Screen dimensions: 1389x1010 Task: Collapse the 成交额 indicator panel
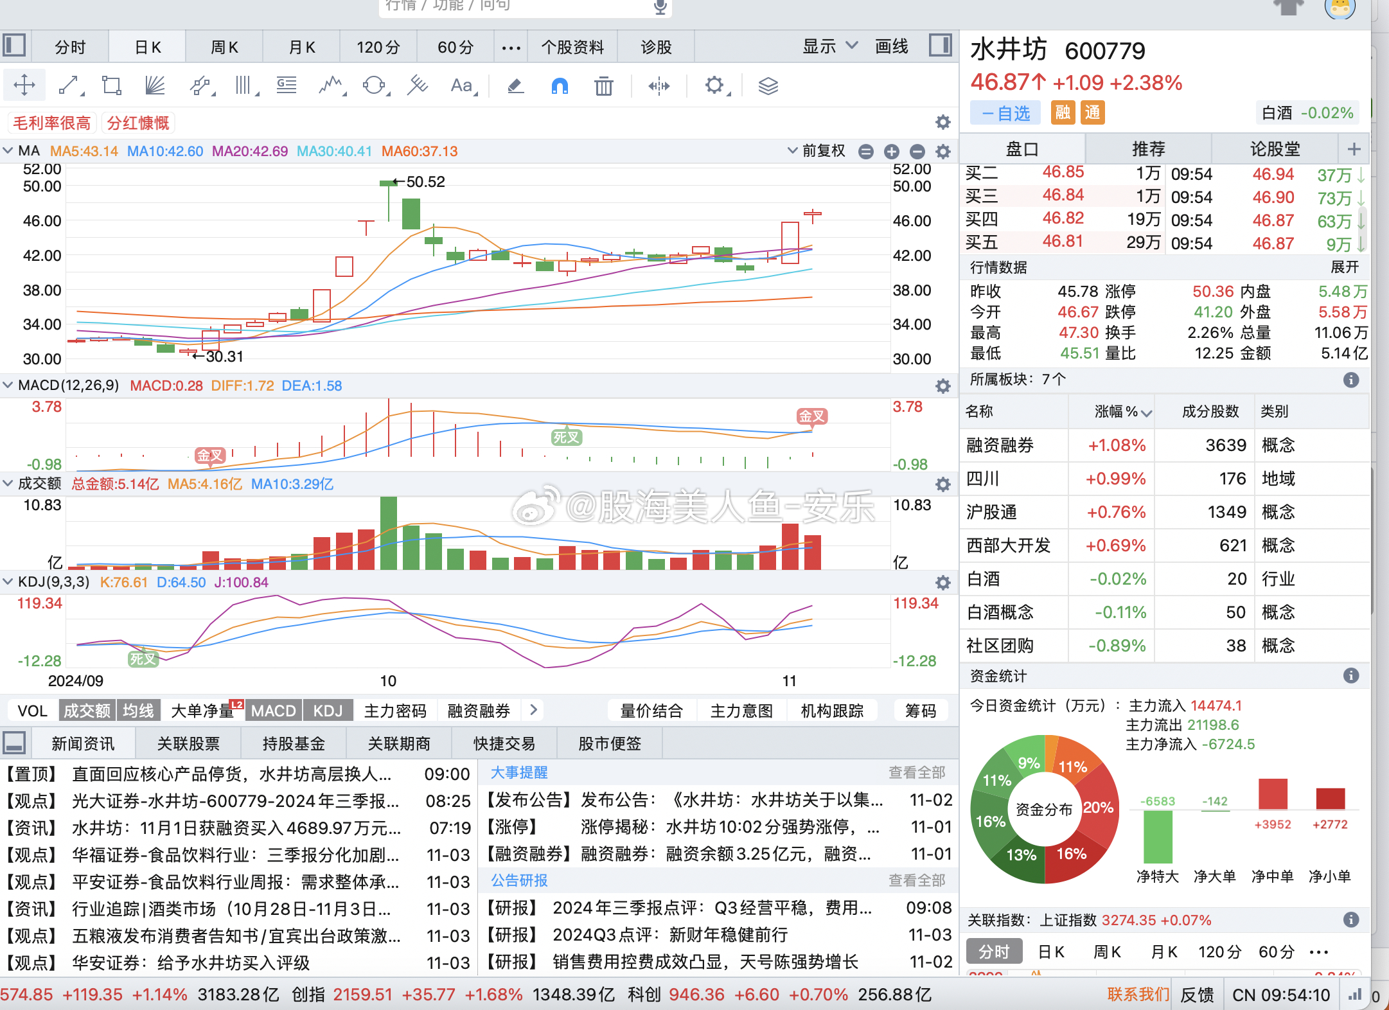point(8,483)
